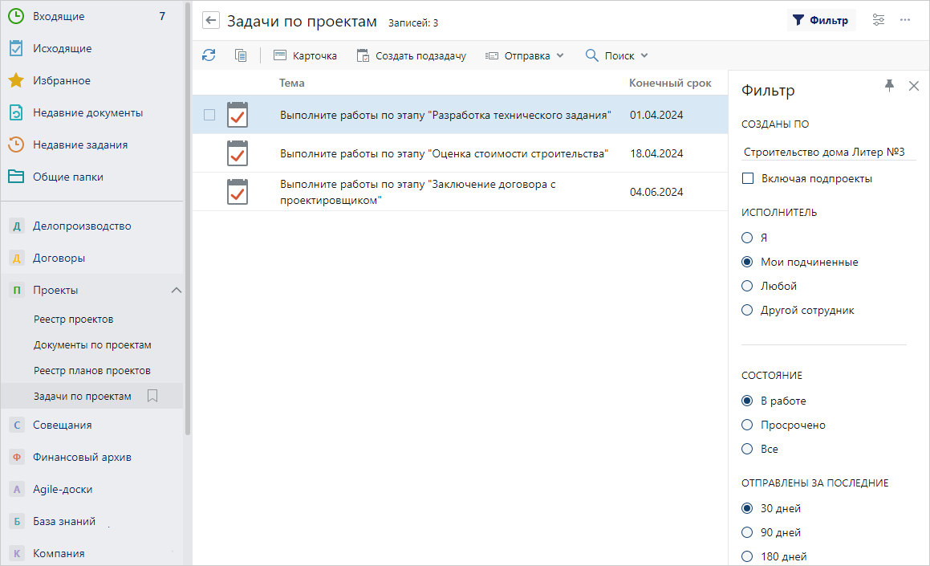Enable Включая подпроекты checkbox
This screenshot has width=930, height=566.
click(748, 178)
